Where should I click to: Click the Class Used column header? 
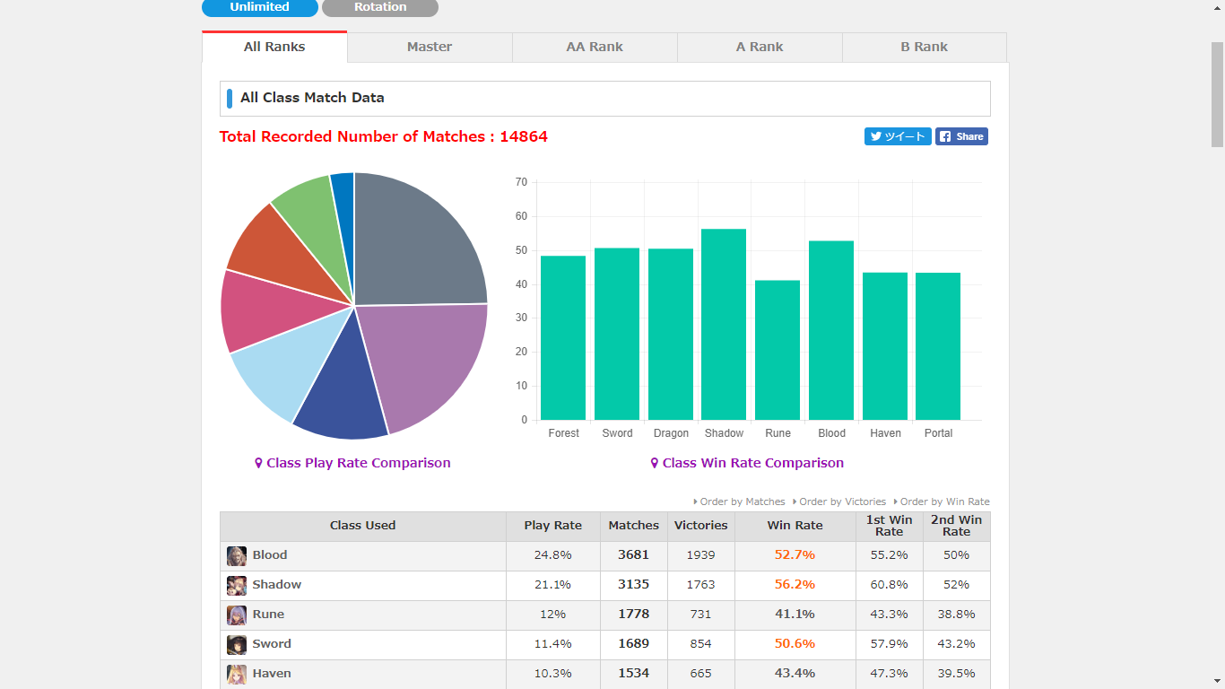[362, 526]
